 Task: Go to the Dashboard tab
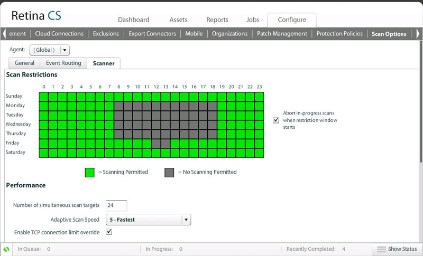133,20
